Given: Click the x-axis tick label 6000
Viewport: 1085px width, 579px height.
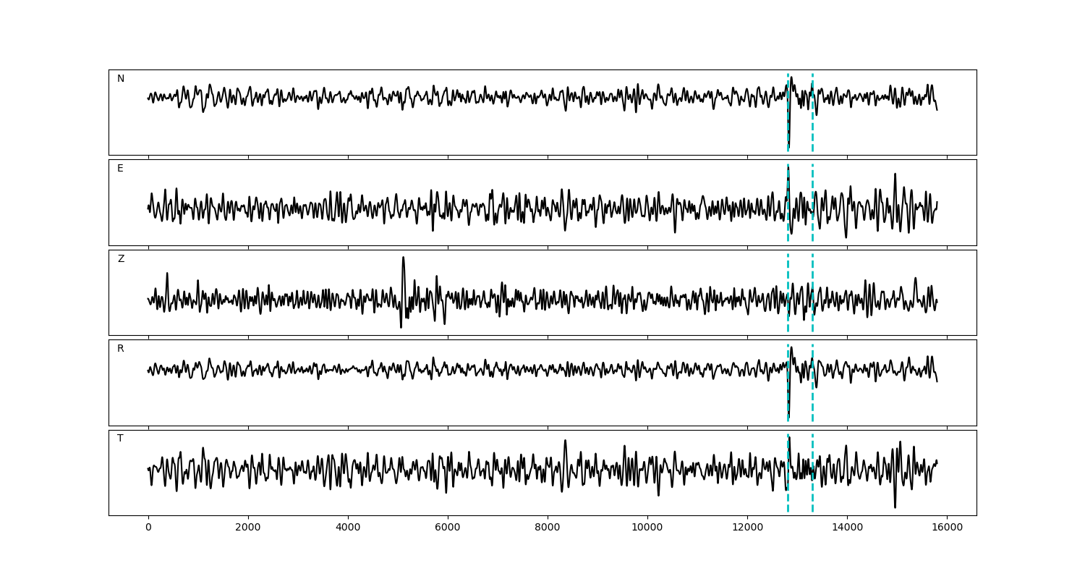Looking at the screenshot, I should [x=448, y=528].
